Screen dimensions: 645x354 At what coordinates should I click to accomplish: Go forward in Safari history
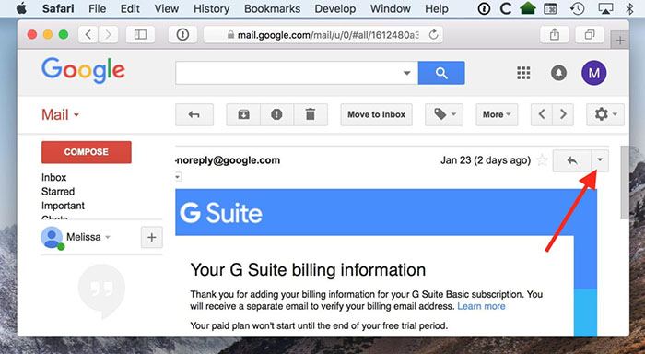[x=108, y=35]
